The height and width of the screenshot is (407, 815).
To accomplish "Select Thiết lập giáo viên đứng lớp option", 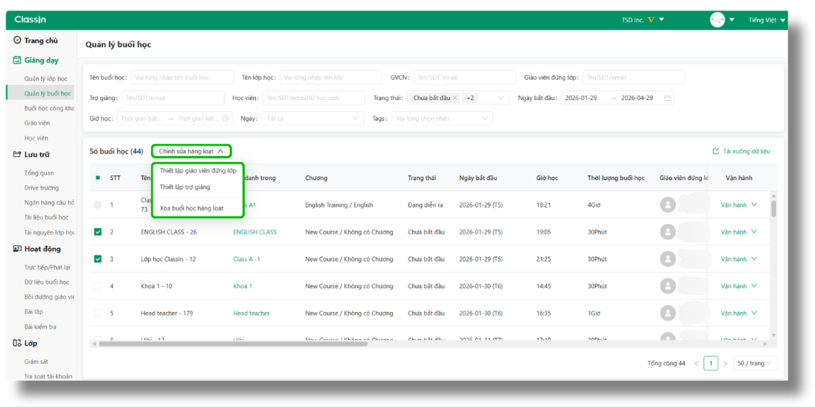I will pos(198,171).
